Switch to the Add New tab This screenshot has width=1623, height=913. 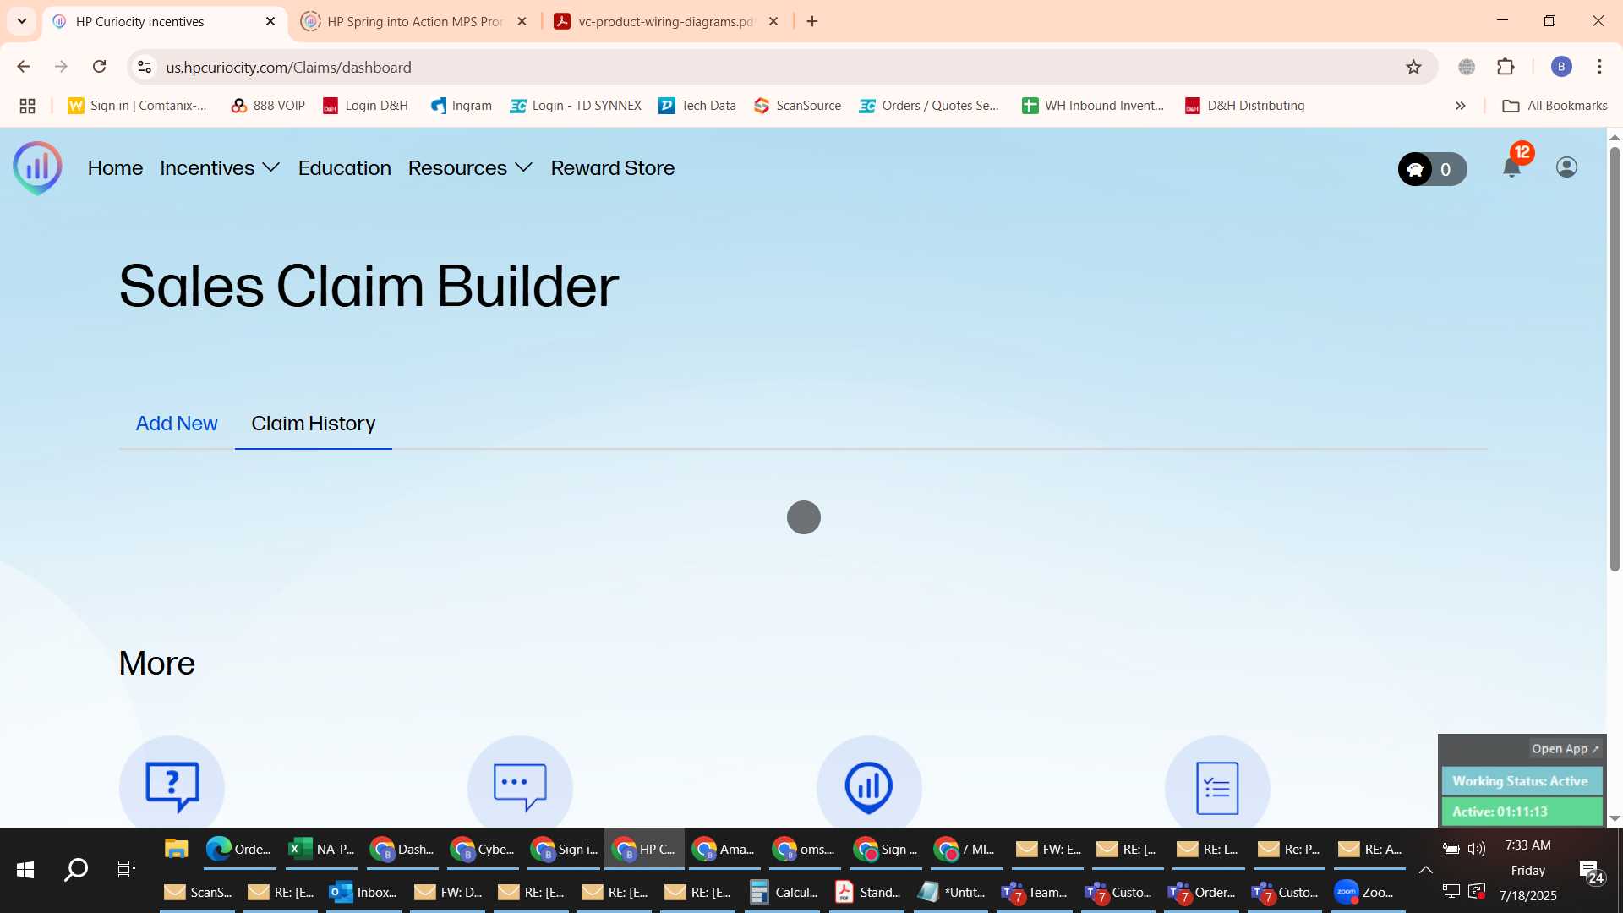coord(177,424)
